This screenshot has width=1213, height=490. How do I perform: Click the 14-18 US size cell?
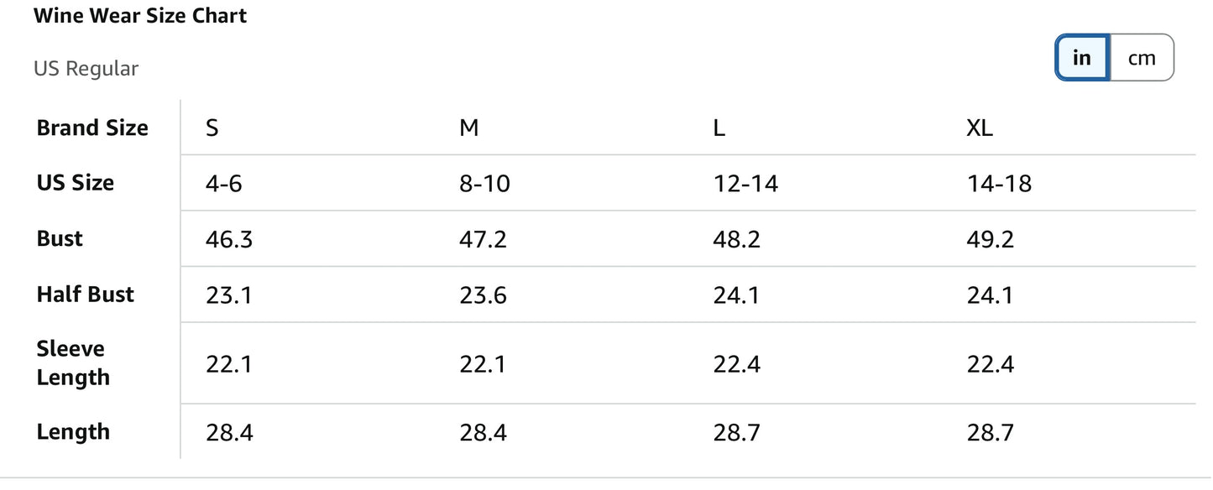999,184
